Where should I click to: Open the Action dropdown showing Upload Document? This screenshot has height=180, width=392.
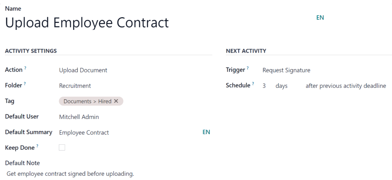pyautogui.click(x=126, y=70)
